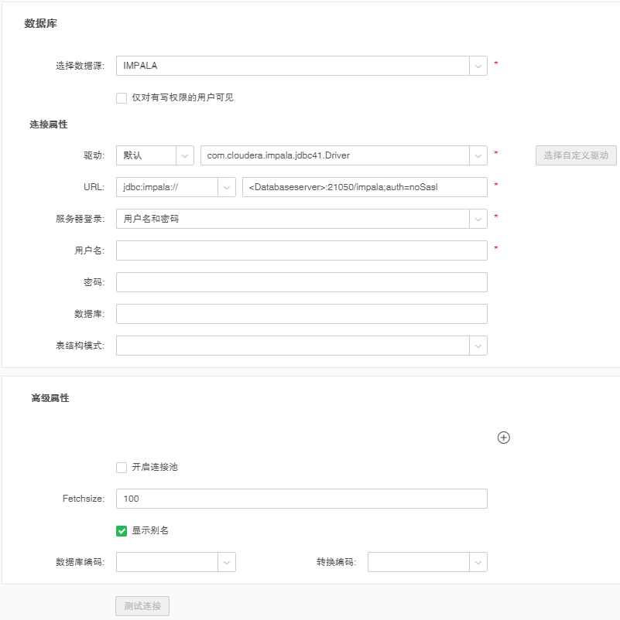Click the 选择自定义驱动 button
Viewport: 620px width, 620px height.
tap(576, 155)
